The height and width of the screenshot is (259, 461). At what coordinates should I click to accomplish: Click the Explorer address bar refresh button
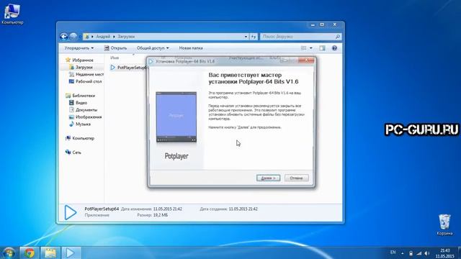[254, 37]
